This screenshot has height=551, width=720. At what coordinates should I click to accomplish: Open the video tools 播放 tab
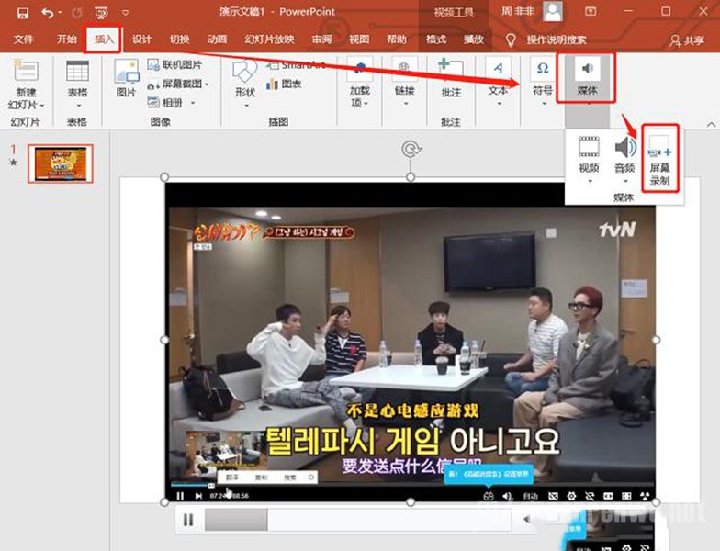[474, 39]
